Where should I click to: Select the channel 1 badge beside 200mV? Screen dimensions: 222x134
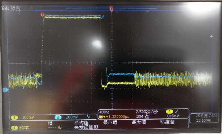(x=14, y=117)
